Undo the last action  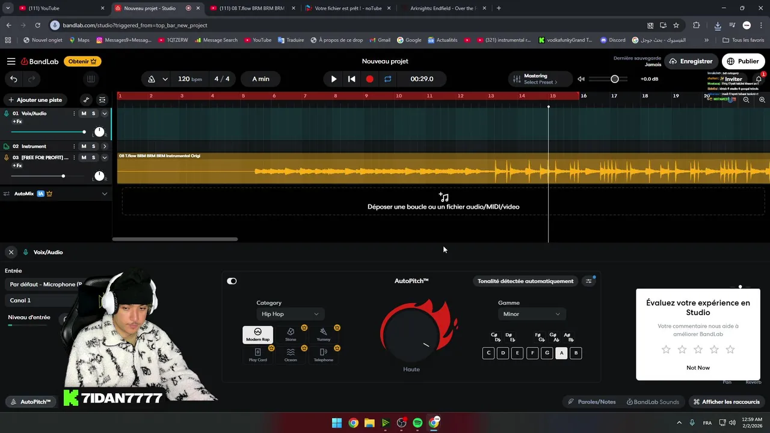click(14, 79)
